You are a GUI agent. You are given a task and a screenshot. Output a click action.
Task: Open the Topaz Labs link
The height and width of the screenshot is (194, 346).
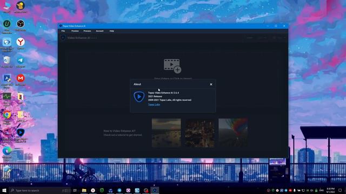tap(154, 105)
